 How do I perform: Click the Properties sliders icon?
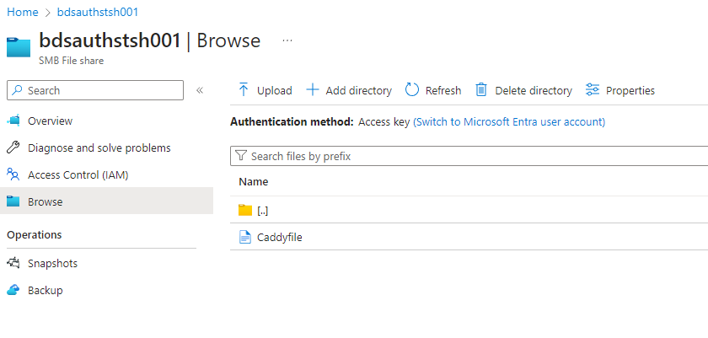(x=593, y=90)
